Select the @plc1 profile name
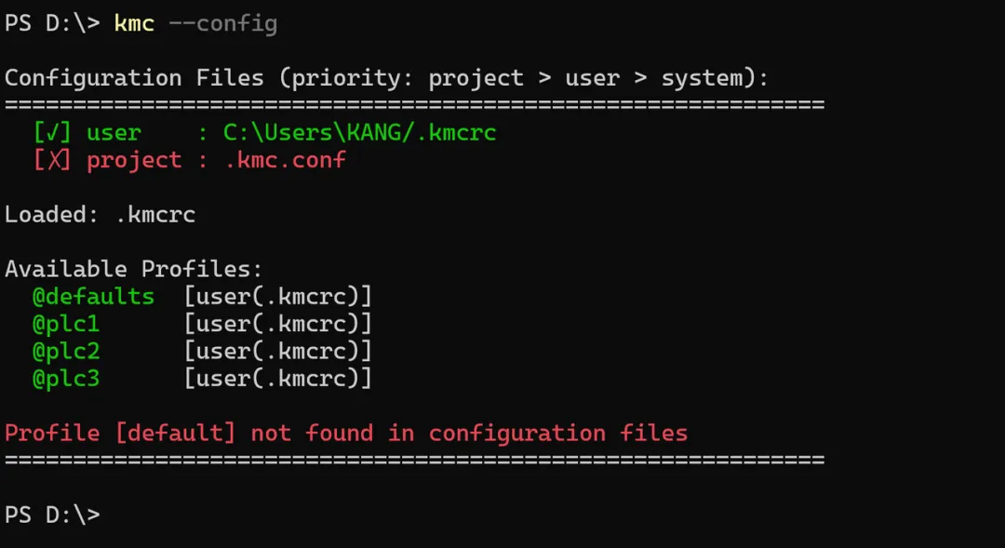This screenshot has width=1005, height=548. (66, 324)
